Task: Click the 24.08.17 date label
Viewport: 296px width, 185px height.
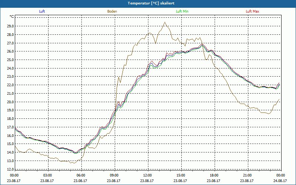Action: [280, 181]
